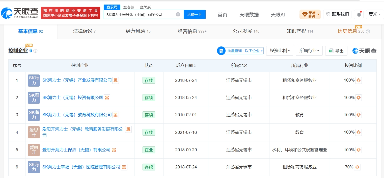The height and width of the screenshot is (178, 384).
Task: Click investment chain icon beside 100% in row 5
Action: point(359,150)
